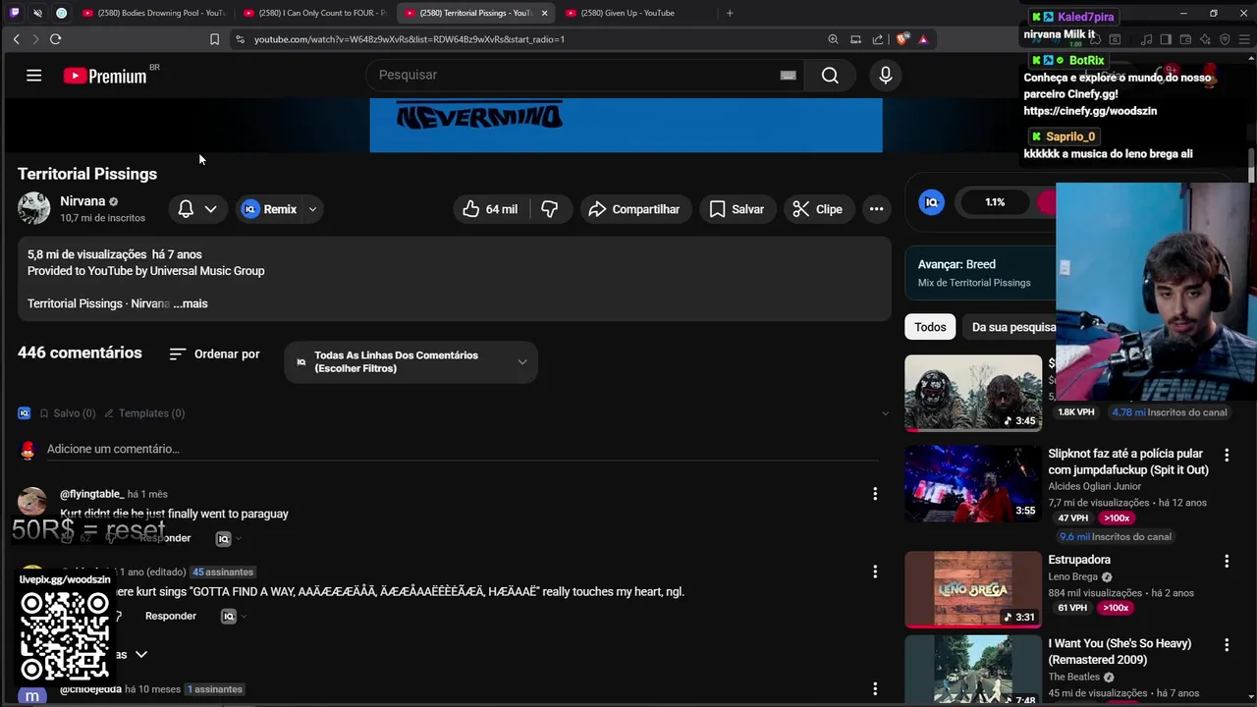The image size is (1257, 707).
Task: Click the vidIQ icon in the sidebar panel
Action: coord(931,202)
